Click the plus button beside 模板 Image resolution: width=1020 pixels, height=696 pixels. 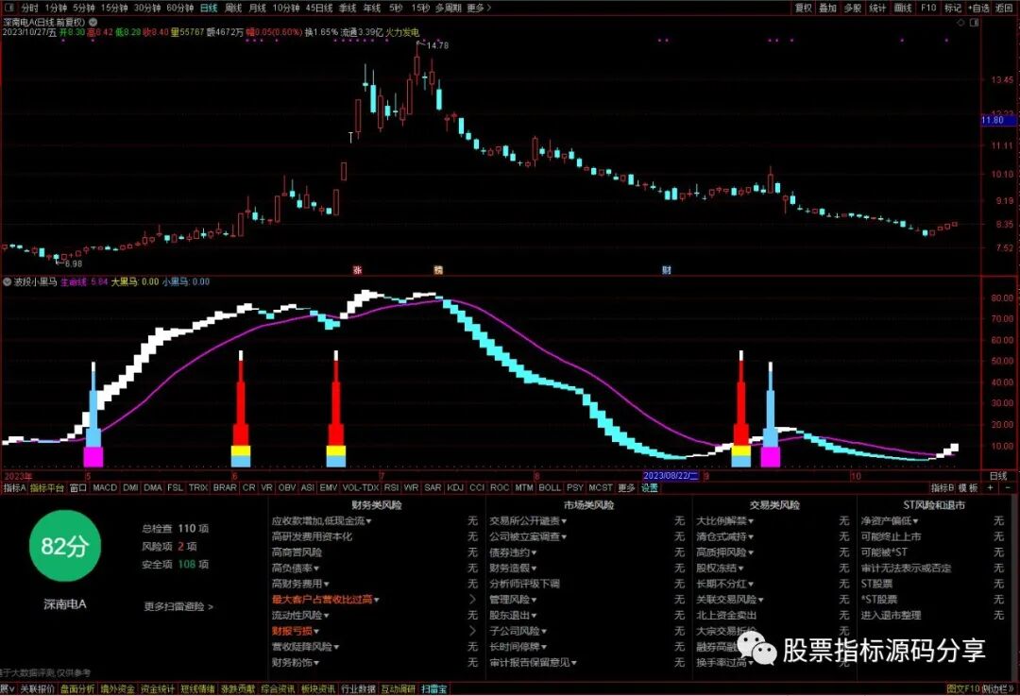click(991, 487)
